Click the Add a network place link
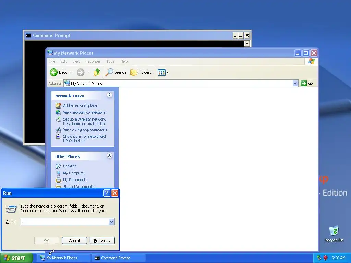The width and height of the screenshot is (351, 263). pos(80,105)
